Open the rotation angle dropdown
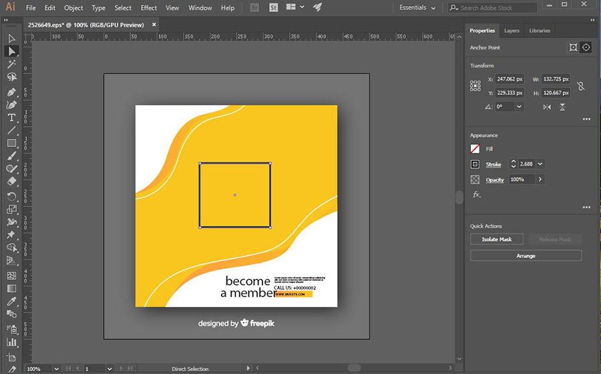The height and width of the screenshot is (374, 601). [x=519, y=107]
